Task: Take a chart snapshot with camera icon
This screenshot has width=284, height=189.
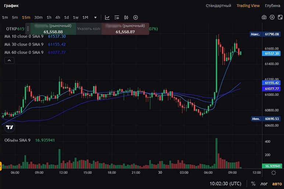Action: coord(264,17)
